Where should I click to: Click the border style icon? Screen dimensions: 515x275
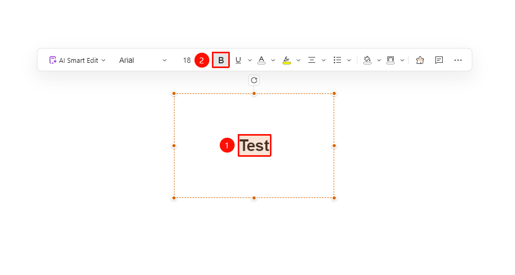coord(391,60)
